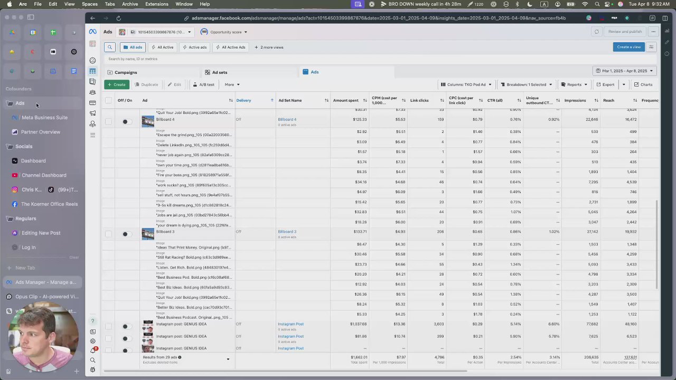
Task: Select the header select-all checkbox
Action: (x=108, y=100)
